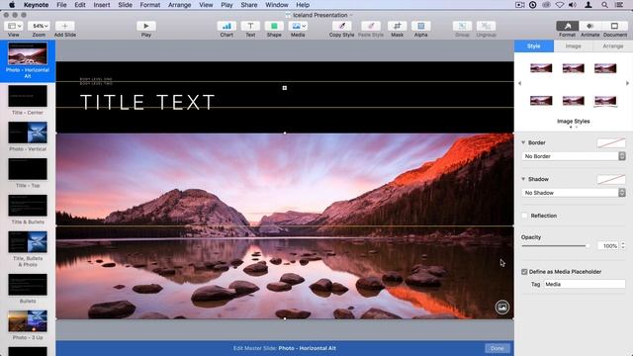Show the Animate inspector
The image size is (633, 356).
click(x=590, y=26)
